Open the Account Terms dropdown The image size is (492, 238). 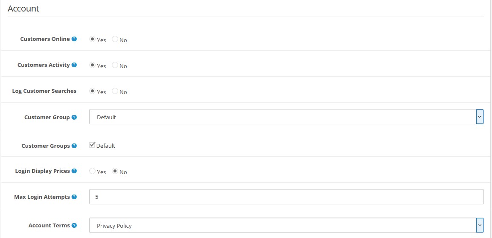286,226
